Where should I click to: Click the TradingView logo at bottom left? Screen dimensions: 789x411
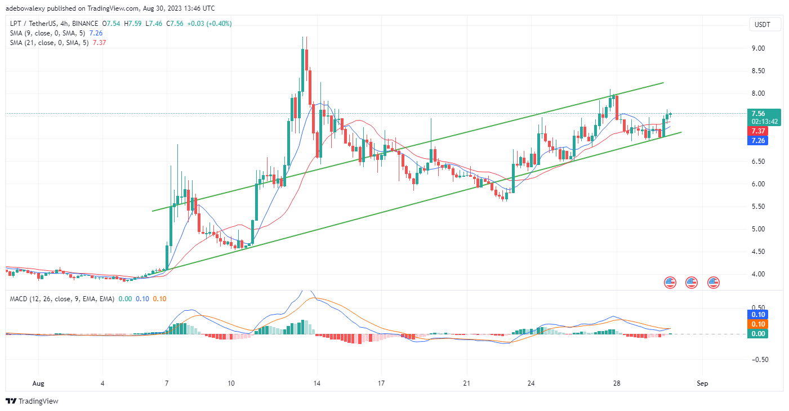coord(33,401)
